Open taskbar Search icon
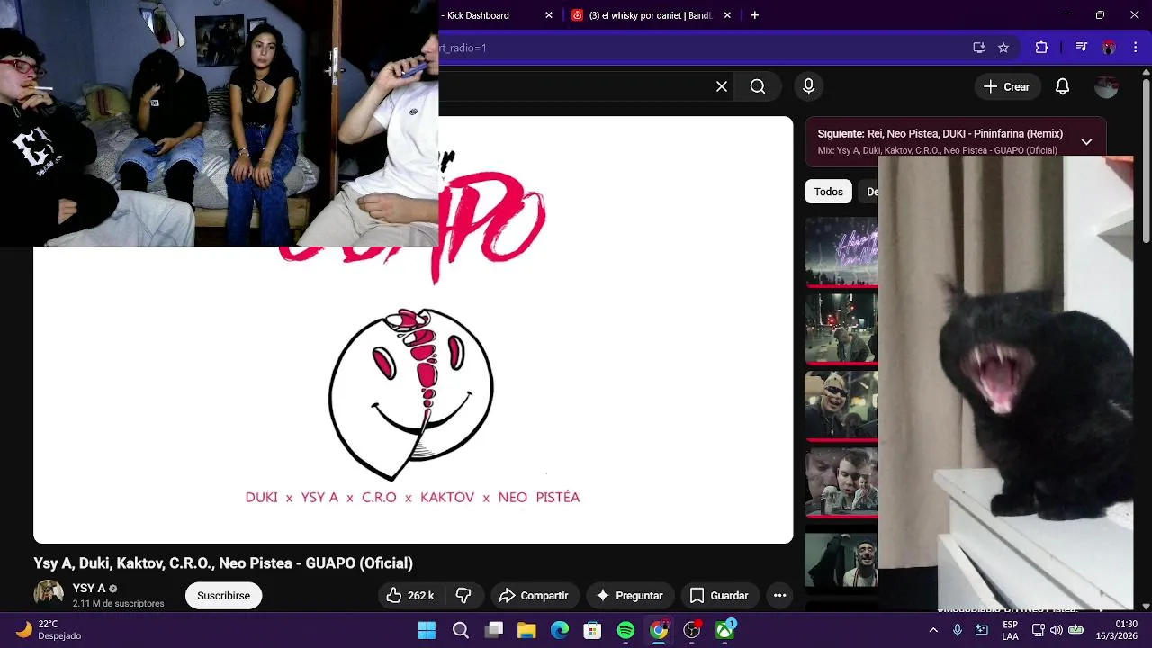The image size is (1152, 648). point(460,630)
